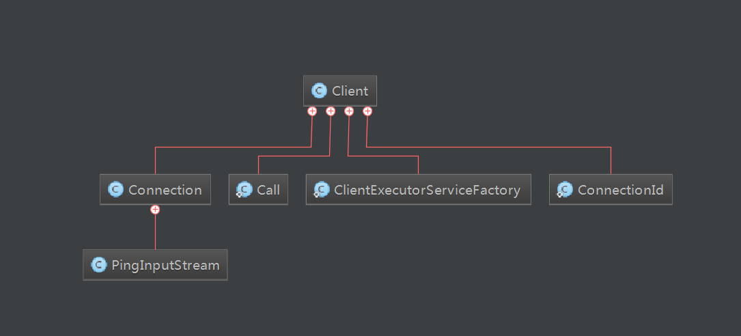Click the fourth plus marker under Client

click(367, 111)
